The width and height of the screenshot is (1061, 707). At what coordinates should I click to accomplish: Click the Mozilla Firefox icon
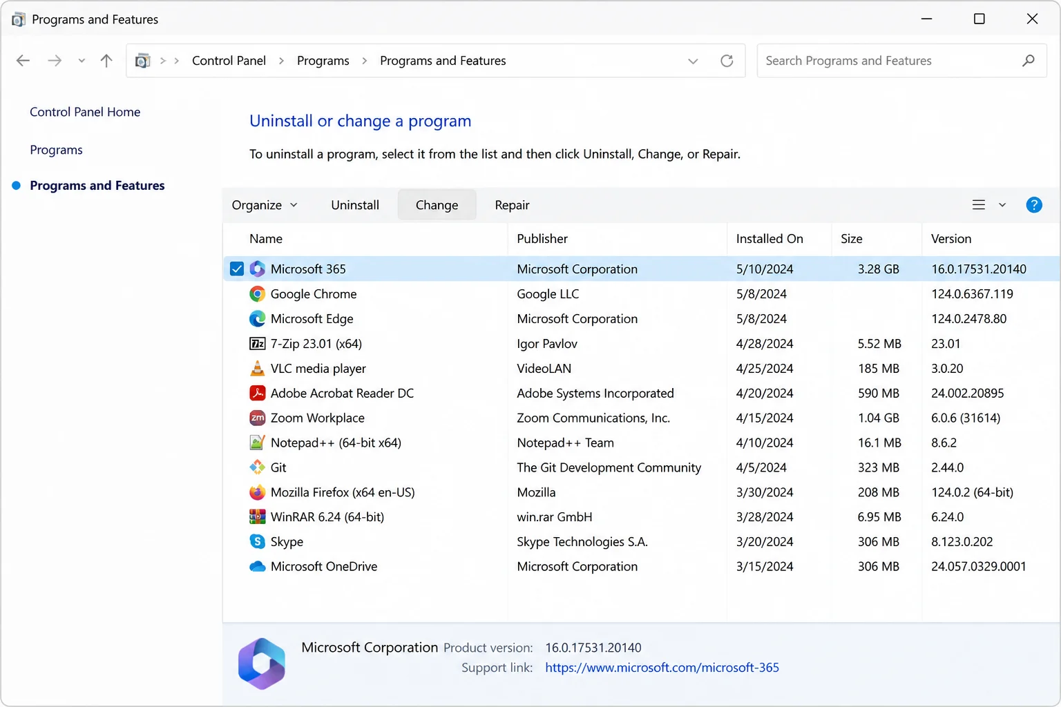coord(258,492)
